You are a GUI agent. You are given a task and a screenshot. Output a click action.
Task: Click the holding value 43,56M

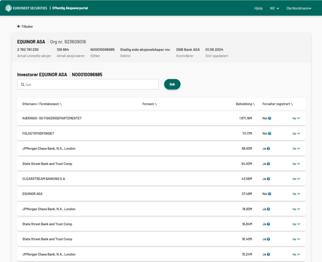(x=246, y=179)
